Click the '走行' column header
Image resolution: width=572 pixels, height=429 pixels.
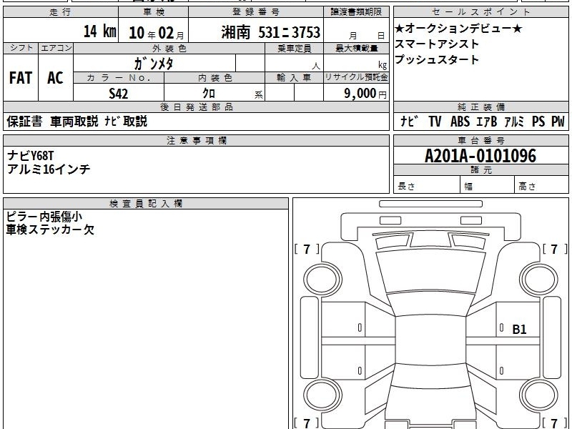(61, 12)
